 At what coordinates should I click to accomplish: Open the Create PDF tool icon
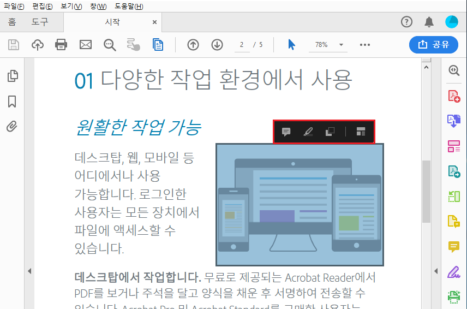[x=454, y=96]
